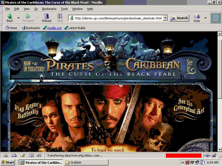Open the Bookmarks folder in the personal toolbar
The image size is (222, 166).
coord(31,28)
